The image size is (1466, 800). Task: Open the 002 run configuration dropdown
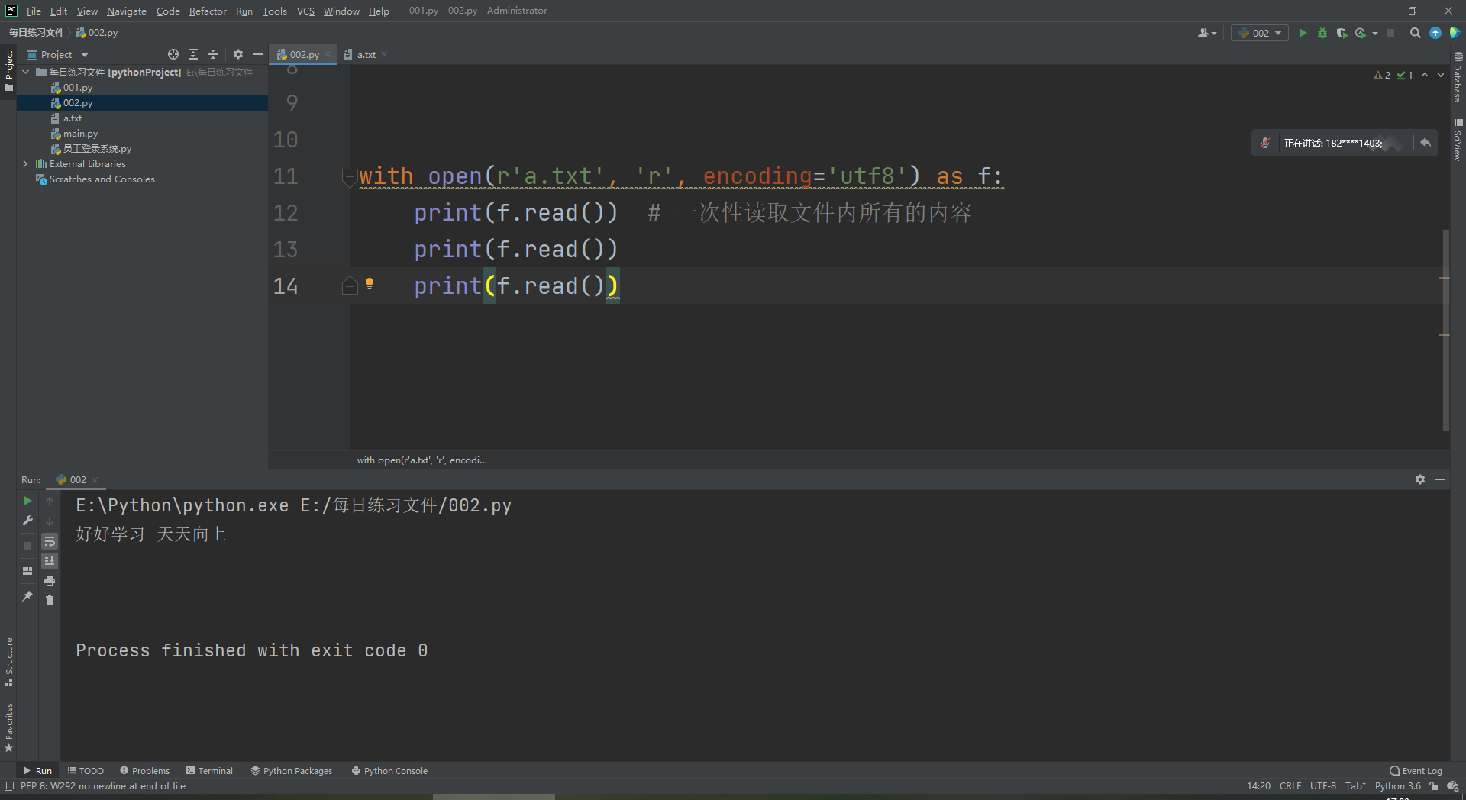pyautogui.click(x=1260, y=33)
